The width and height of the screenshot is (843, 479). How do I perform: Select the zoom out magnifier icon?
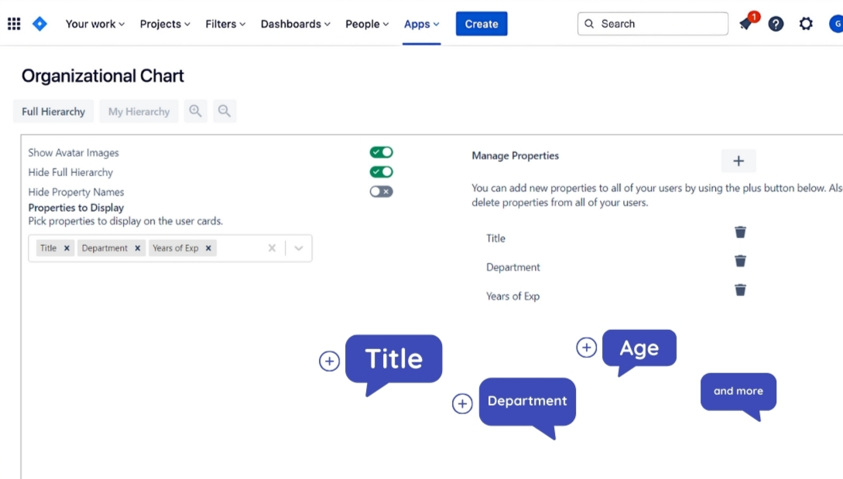coord(224,110)
